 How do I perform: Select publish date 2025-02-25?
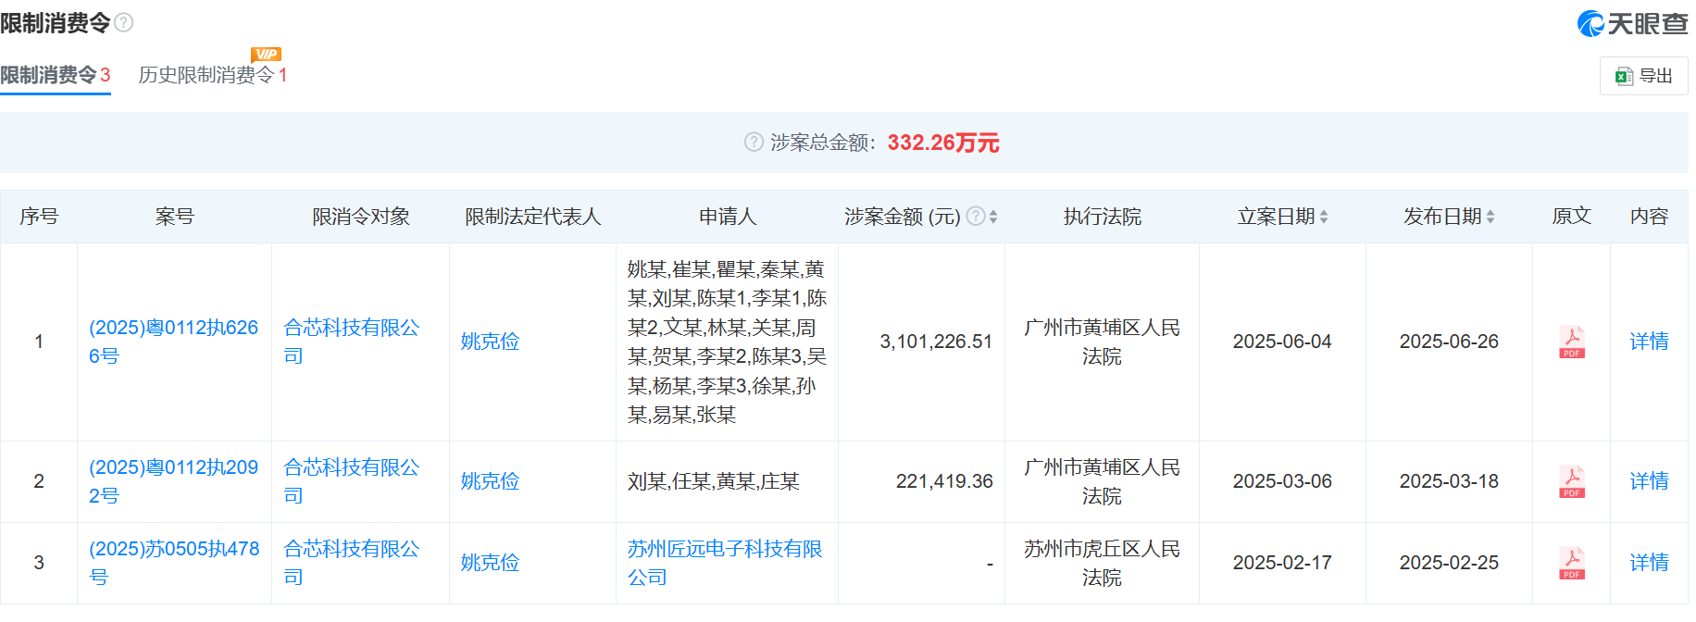[1449, 563]
